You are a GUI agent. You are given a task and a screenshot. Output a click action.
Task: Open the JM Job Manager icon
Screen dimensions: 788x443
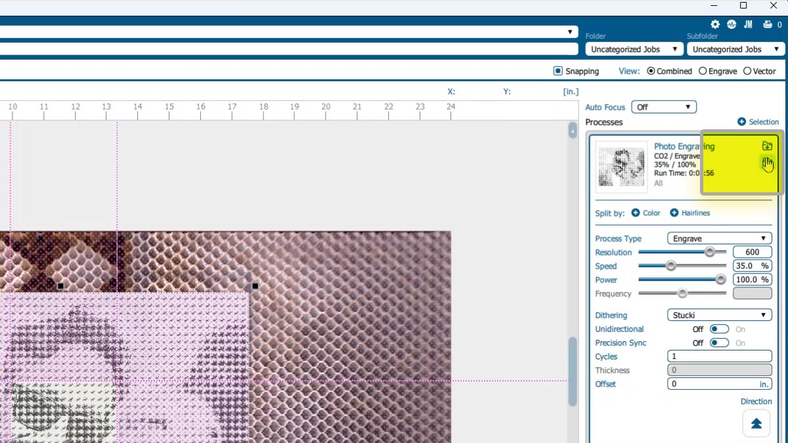coord(748,24)
